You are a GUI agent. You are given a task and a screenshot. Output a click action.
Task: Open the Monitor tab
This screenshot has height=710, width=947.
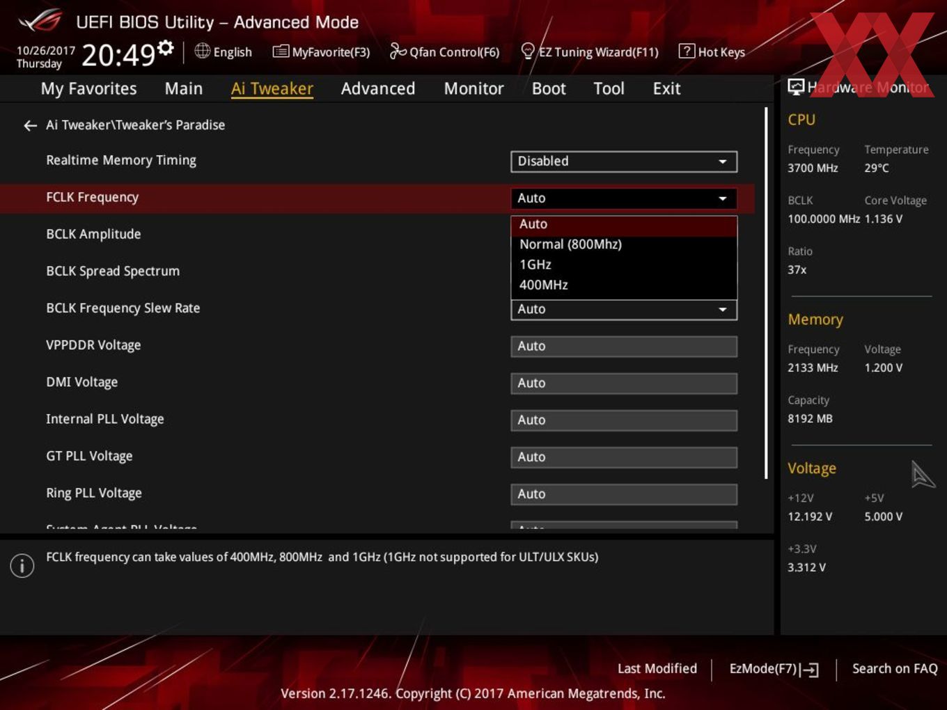click(474, 88)
